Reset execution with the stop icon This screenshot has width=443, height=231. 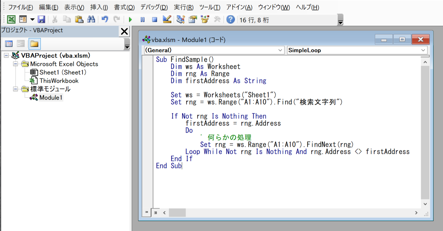click(154, 19)
